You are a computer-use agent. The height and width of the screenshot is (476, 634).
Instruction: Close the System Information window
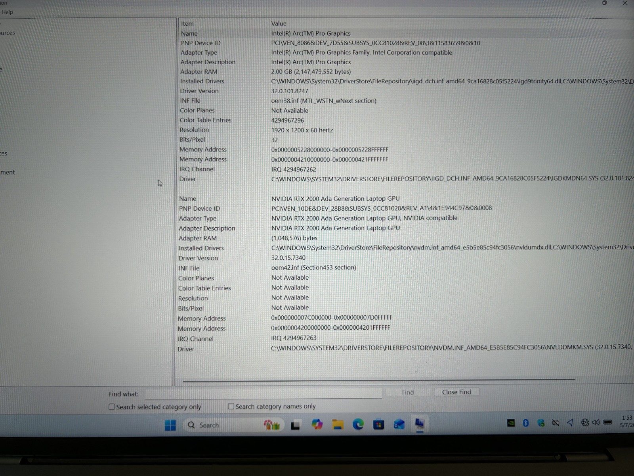coord(625,3)
